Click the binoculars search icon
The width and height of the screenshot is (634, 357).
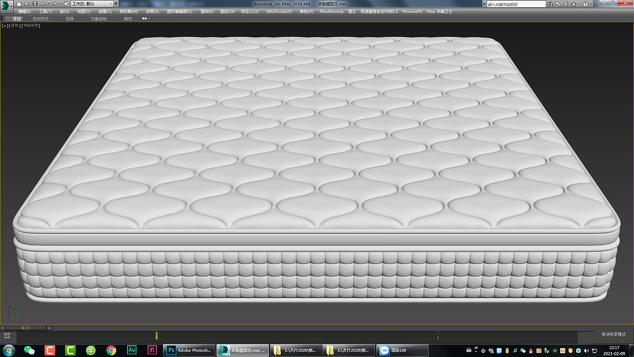pos(550,4)
